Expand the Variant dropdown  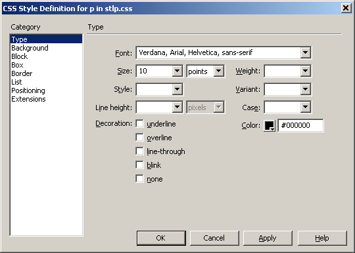click(305, 89)
